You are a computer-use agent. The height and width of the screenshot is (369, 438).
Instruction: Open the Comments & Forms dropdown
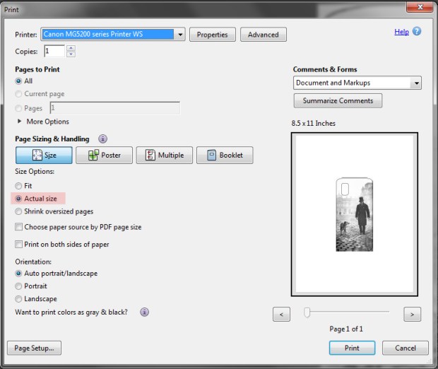(x=416, y=83)
